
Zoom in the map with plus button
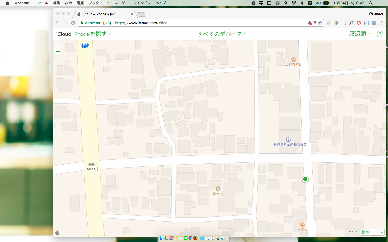(58, 45)
